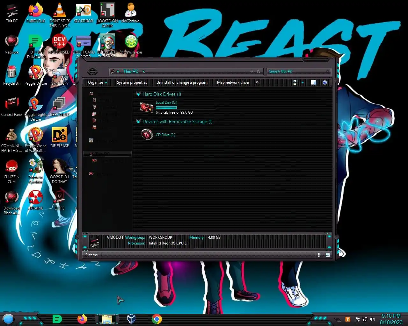408x326 pixels.
Task: Open the Control Panel desktop icon
Action: [x=12, y=106]
